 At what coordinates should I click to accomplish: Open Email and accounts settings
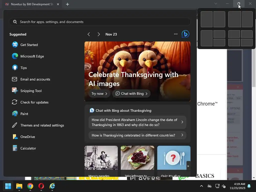31,79
